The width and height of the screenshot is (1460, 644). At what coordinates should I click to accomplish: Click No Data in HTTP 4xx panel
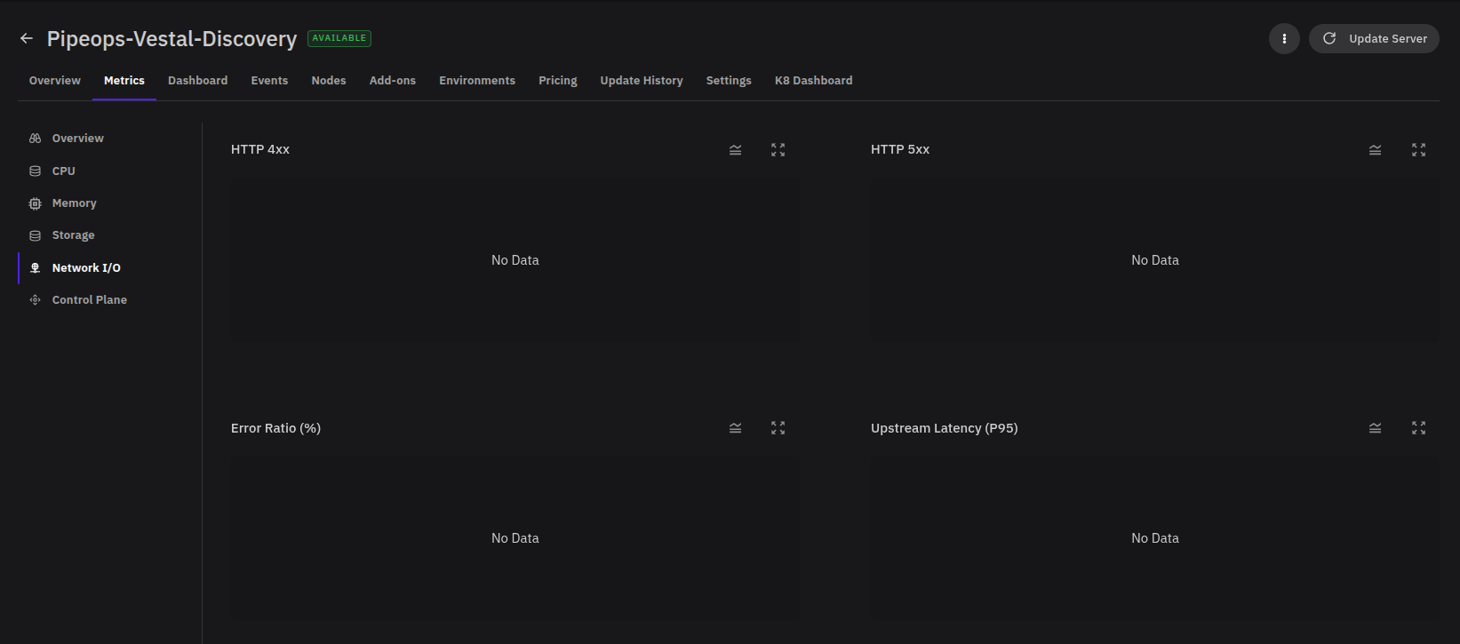pyautogui.click(x=515, y=260)
